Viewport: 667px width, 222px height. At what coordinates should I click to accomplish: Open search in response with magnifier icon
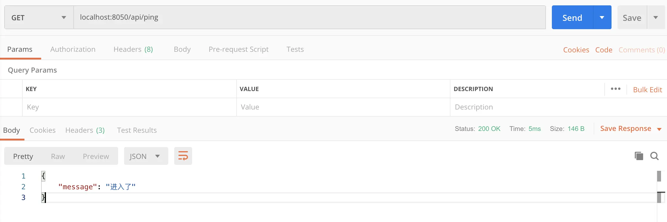pos(654,156)
